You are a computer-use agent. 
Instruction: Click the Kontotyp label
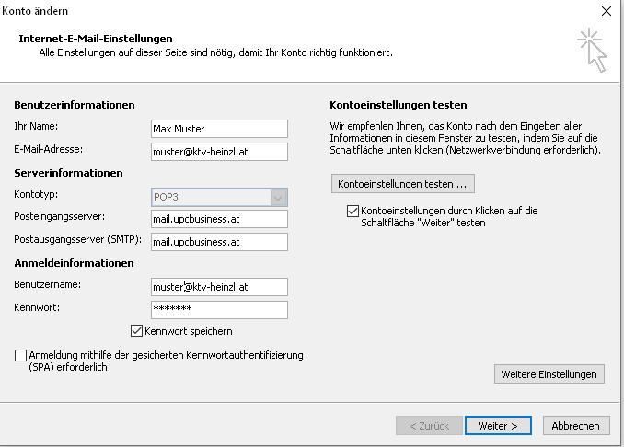(x=36, y=194)
